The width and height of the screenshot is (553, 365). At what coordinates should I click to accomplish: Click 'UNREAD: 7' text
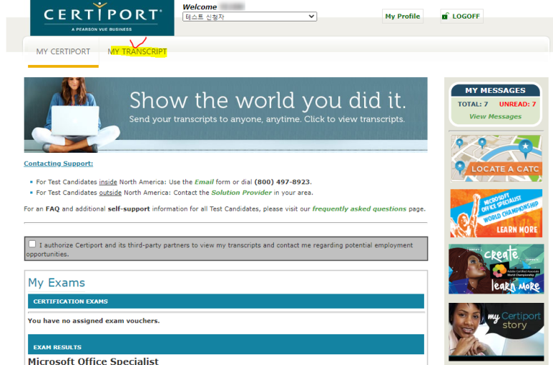[517, 104]
